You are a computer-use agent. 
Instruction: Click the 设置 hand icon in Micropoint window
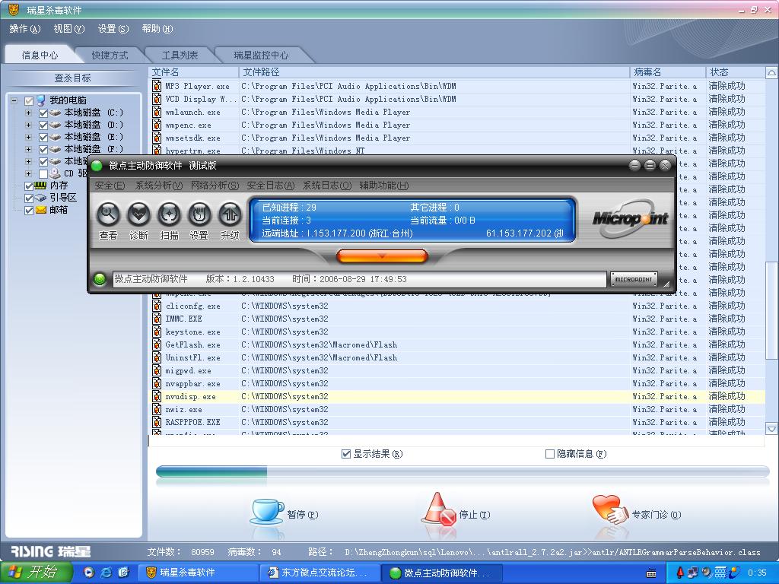(199, 215)
